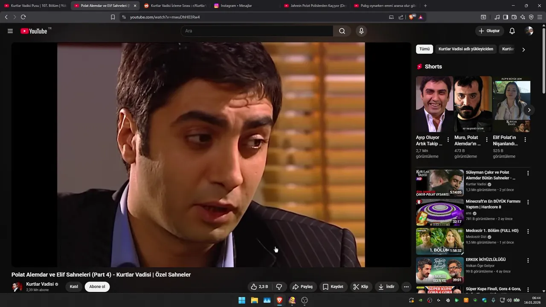Open the account avatar menu
Viewport: 546px width, 307px height.
[x=529, y=31]
